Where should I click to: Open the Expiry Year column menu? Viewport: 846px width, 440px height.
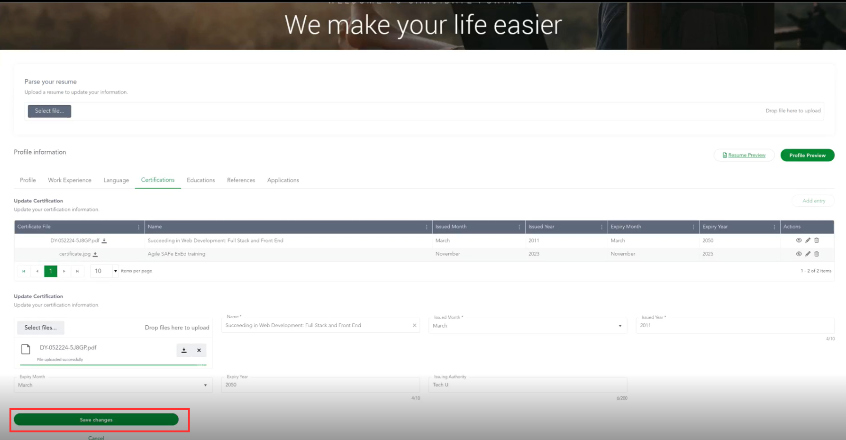tap(774, 227)
